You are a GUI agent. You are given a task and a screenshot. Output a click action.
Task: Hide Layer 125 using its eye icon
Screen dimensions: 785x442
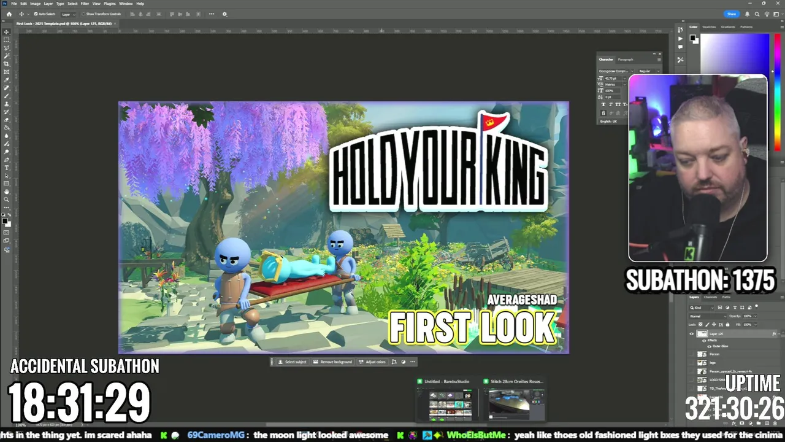[692, 334]
